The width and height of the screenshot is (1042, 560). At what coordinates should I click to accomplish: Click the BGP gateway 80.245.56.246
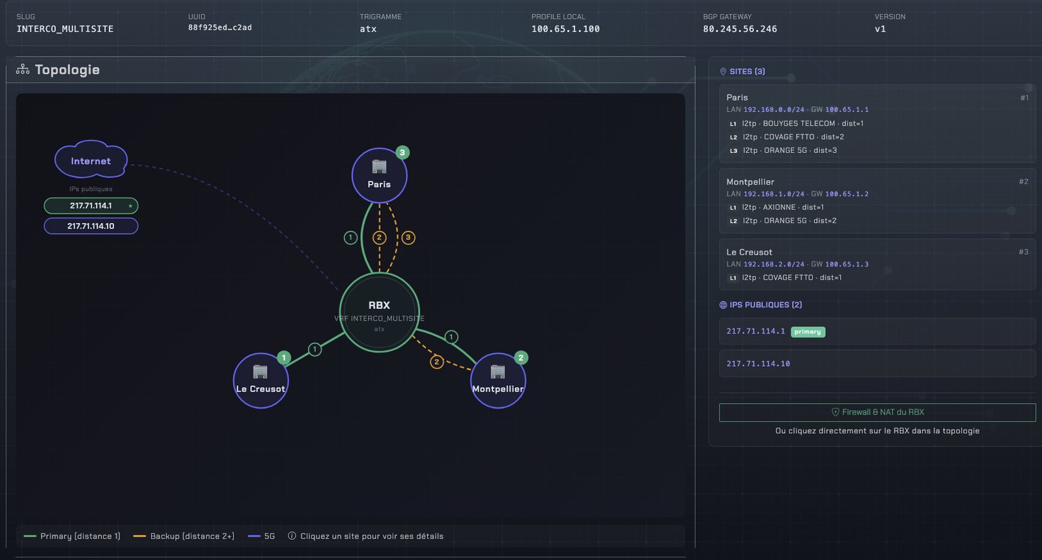tap(740, 29)
